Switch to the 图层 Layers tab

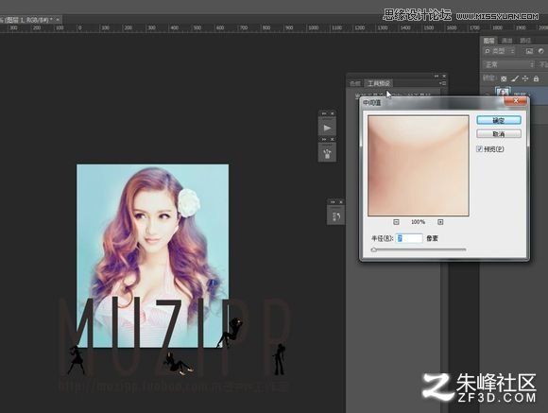pos(488,41)
